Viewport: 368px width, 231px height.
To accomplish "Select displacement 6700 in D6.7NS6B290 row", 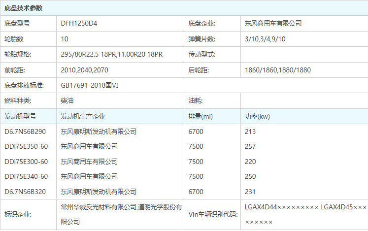I will coord(196,132).
